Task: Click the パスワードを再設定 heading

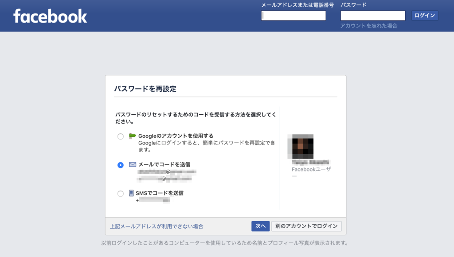Action: 145,89
